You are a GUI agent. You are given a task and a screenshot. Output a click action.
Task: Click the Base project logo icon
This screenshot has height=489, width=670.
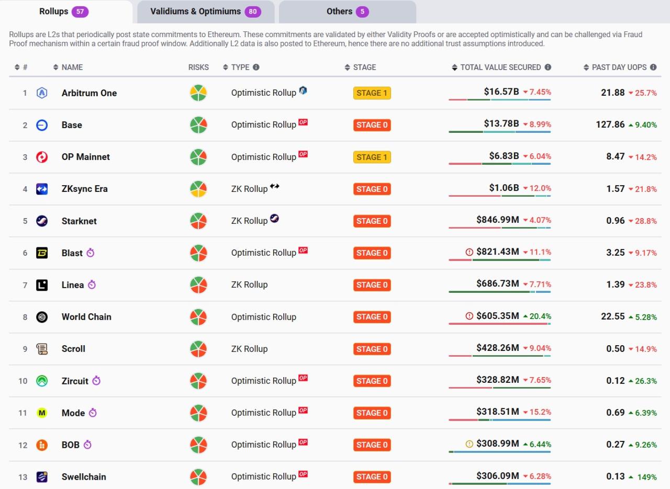(42, 125)
